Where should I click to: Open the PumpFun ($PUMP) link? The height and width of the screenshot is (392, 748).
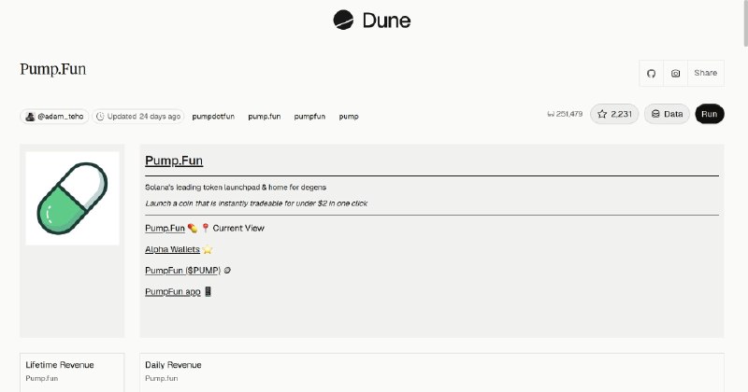(x=182, y=270)
